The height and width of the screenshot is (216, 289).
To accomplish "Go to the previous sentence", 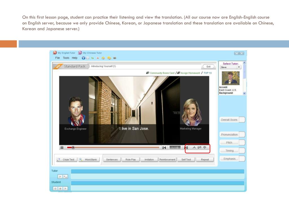I will pyautogui.click(x=164, y=147).
